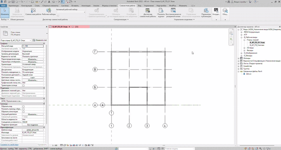The width and height of the screenshot is (281, 150).
Task: Open the Управление ribbon tab
Action: click(149, 6)
